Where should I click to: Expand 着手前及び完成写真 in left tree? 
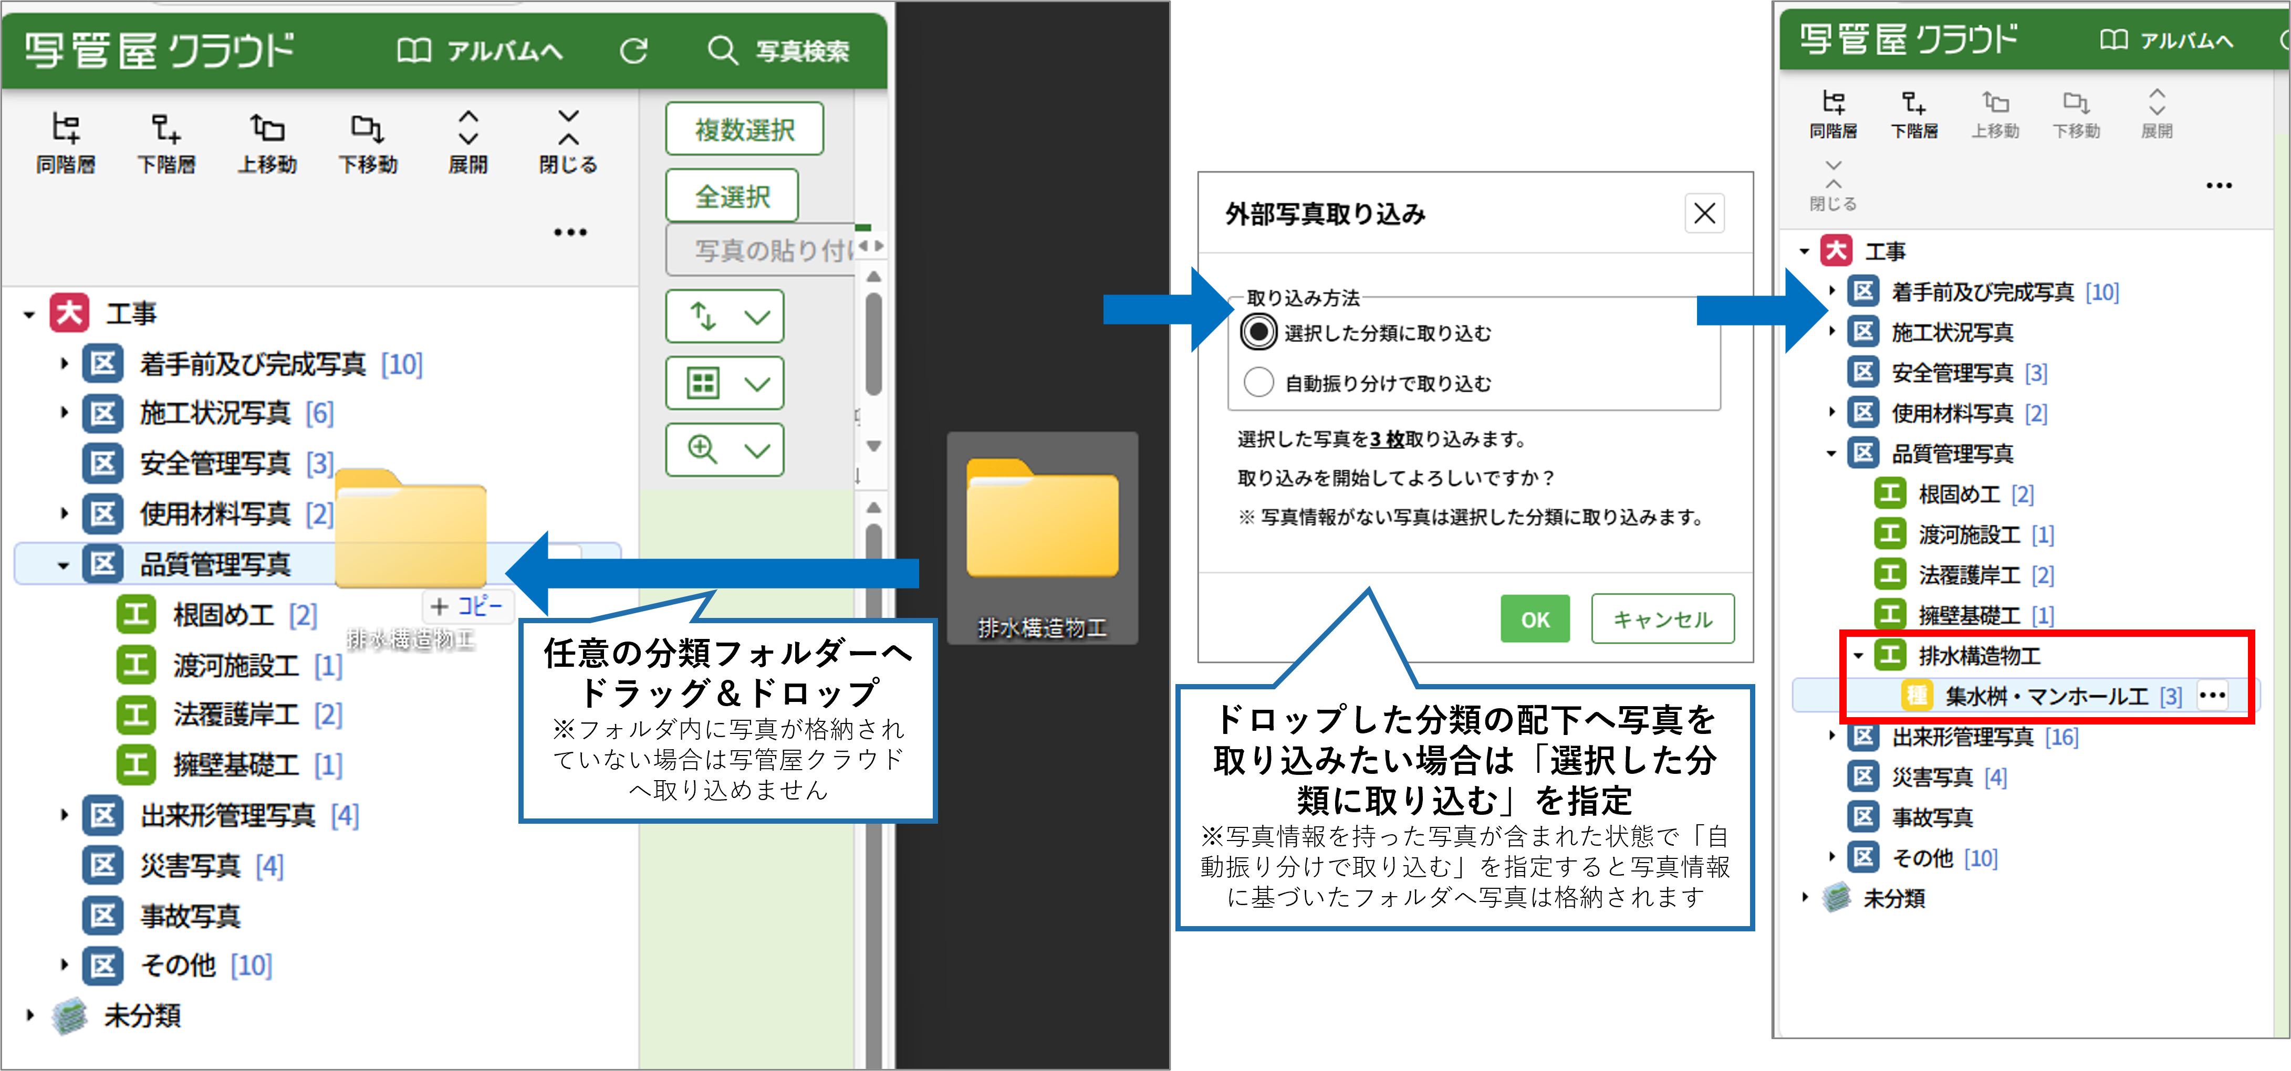pyautogui.click(x=64, y=363)
